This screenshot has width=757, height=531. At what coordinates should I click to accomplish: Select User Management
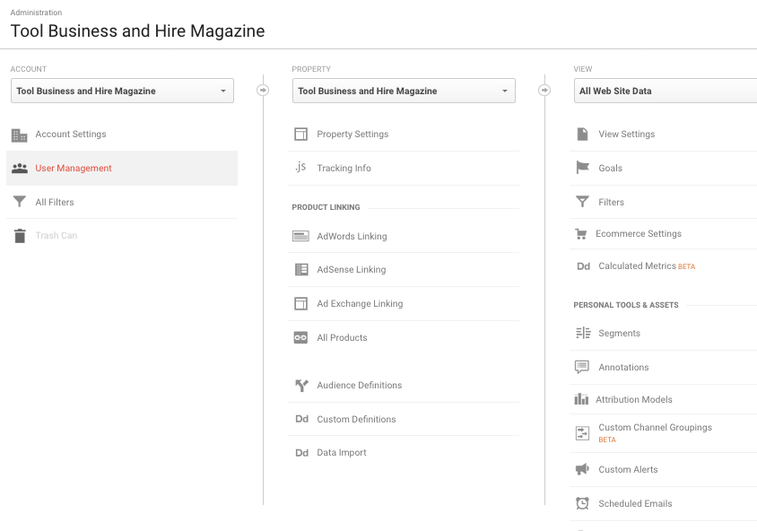[x=74, y=168]
